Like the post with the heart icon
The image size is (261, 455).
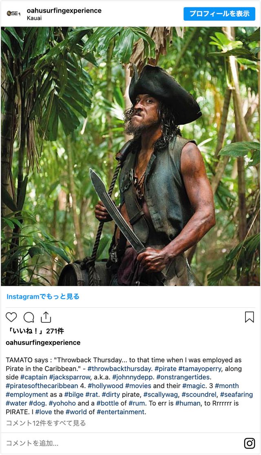pyautogui.click(x=11, y=317)
